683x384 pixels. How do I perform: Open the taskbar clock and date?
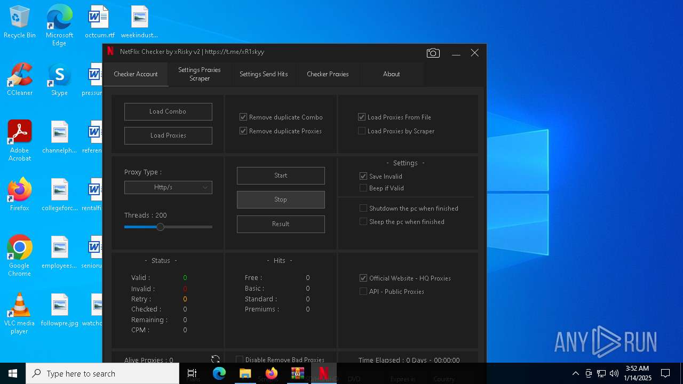[638, 373]
